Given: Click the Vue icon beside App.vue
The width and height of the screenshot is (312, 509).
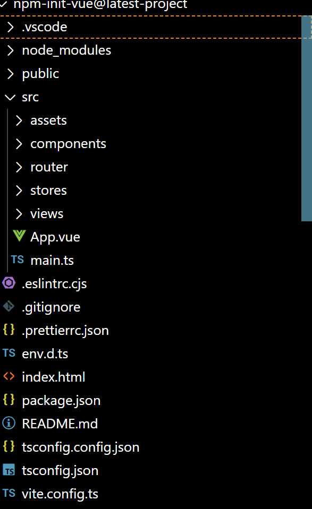Looking at the screenshot, I should click(19, 236).
